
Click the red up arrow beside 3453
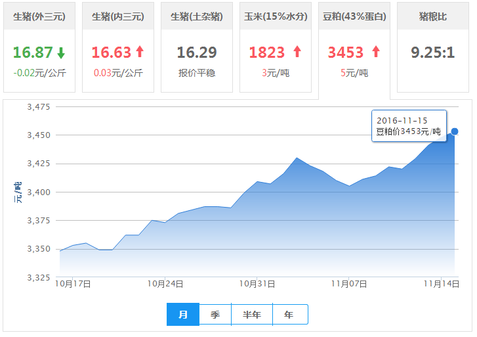(376, 51)
